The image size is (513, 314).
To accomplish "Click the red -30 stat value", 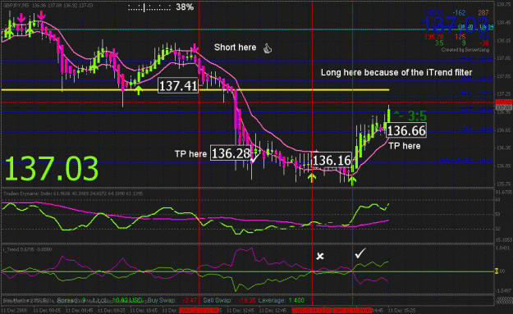I will 484,43.
